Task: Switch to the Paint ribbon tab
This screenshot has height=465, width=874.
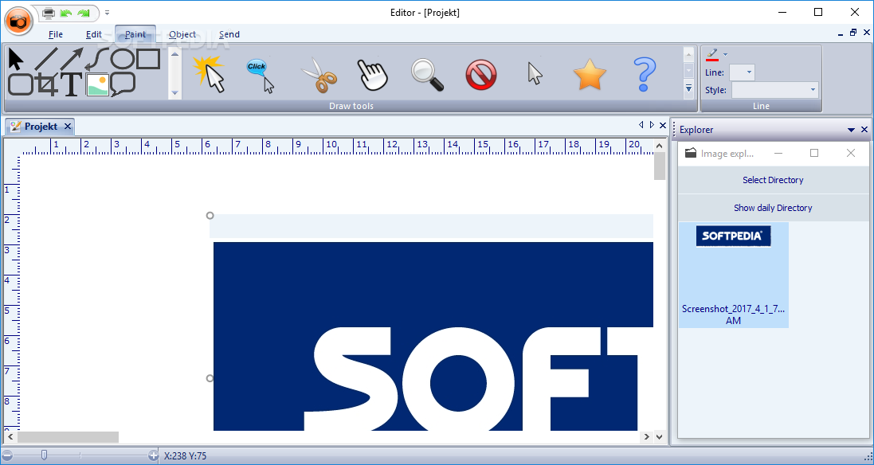Action: click(135, 34)
